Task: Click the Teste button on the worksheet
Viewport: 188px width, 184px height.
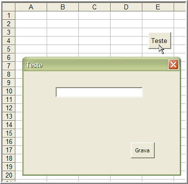Action: (160, 41)
